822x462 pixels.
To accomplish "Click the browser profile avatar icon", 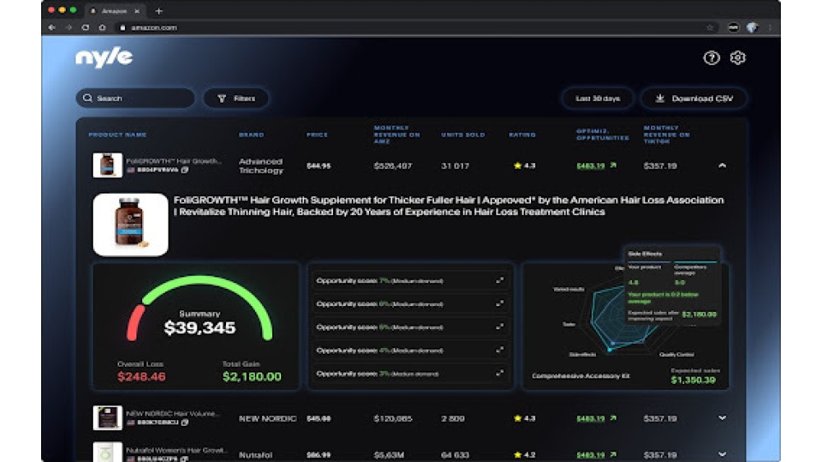I will pyautogui.click(x=752, y=28).
